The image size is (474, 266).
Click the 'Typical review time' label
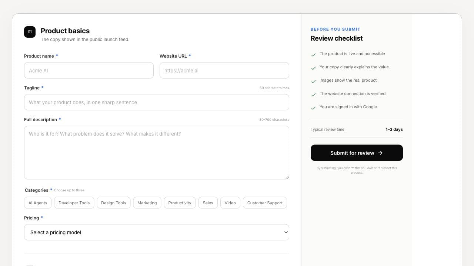pos(327,129)
